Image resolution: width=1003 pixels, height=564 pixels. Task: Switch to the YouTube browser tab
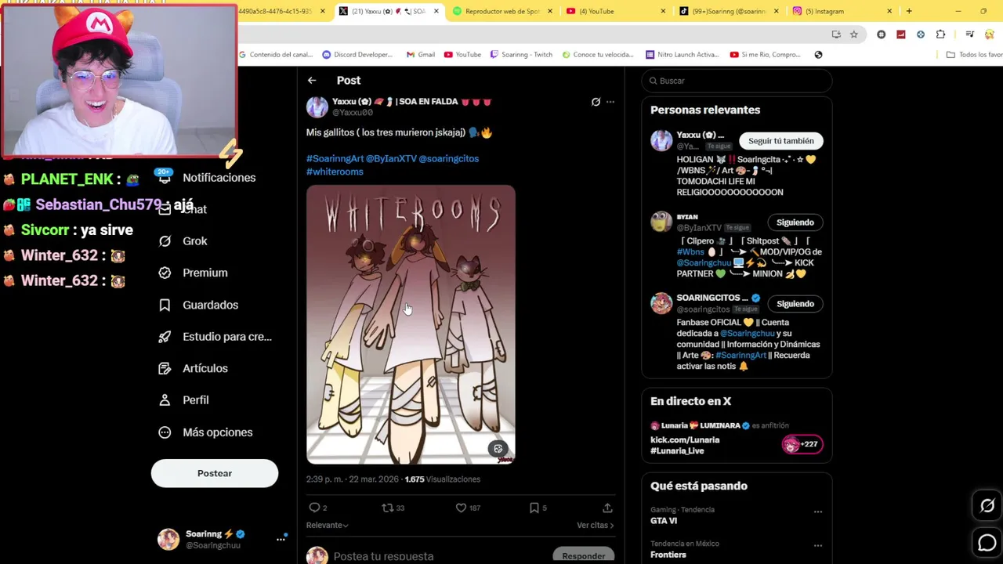pyautogui.click(x=616, y=11)
